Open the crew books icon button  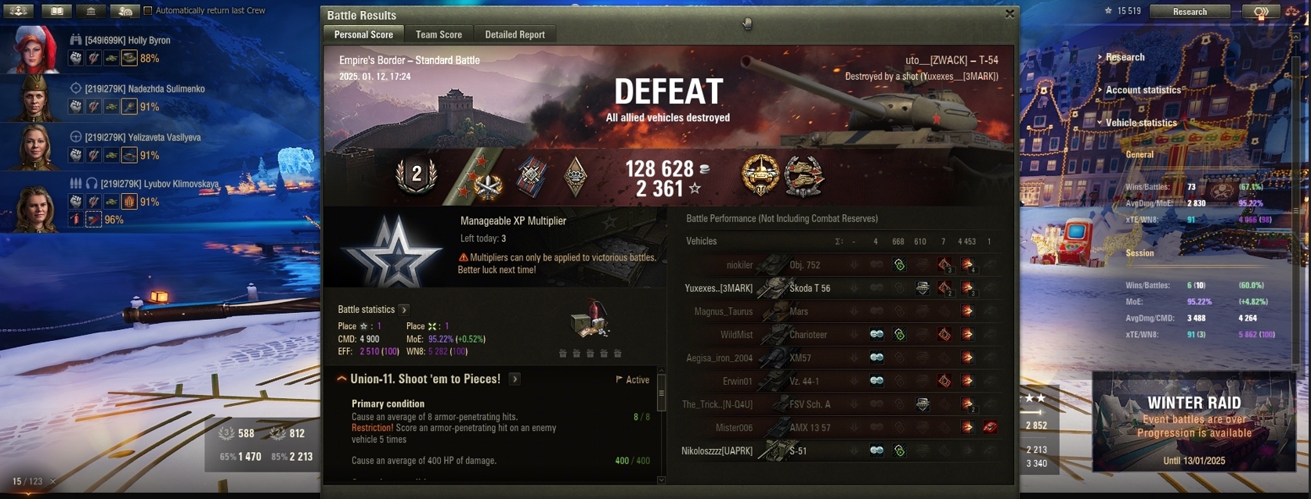pyautogui.click(x=56, y=10)
